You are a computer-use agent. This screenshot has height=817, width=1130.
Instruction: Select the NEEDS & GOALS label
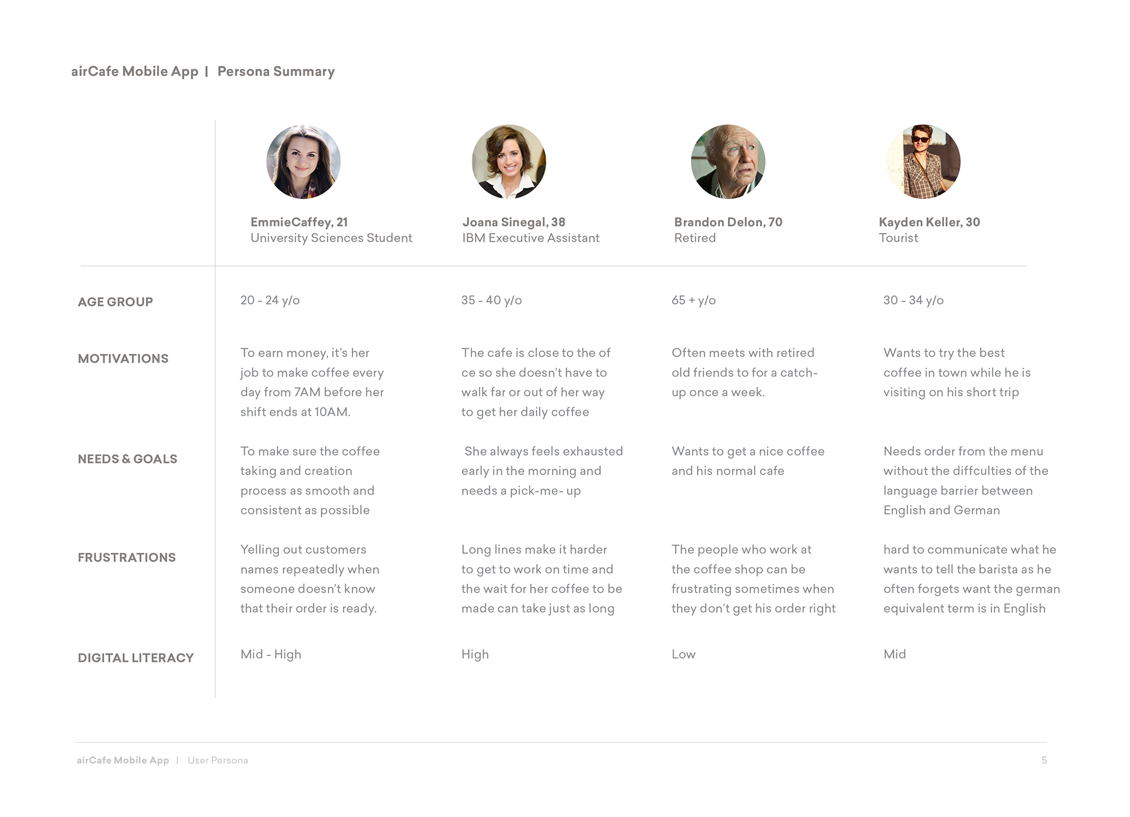[127, 459]
